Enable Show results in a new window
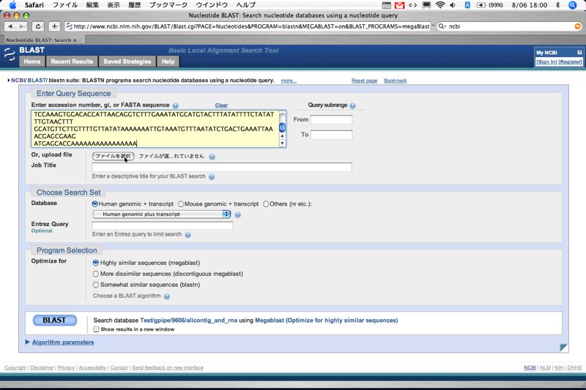This screenshot has height=390, width=586. click(x=96, y=329)
